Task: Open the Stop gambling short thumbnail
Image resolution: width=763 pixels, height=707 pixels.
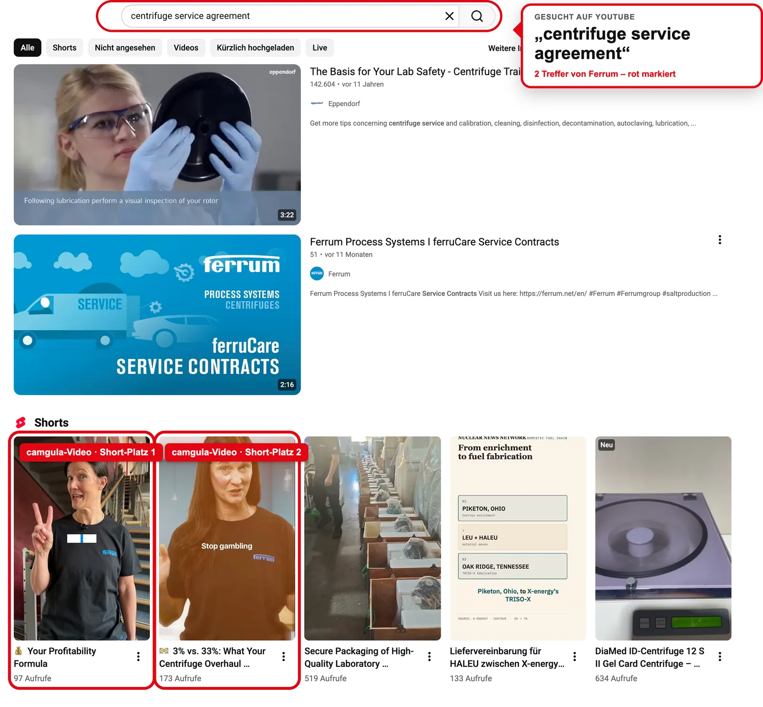Action: click(x=227, y=538)
